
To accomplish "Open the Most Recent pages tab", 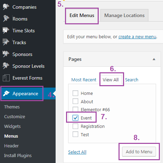I will tap(84, 80).
